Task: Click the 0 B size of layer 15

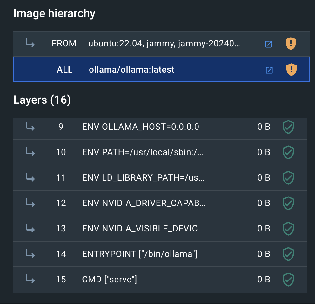Action: tap(264, 280)
